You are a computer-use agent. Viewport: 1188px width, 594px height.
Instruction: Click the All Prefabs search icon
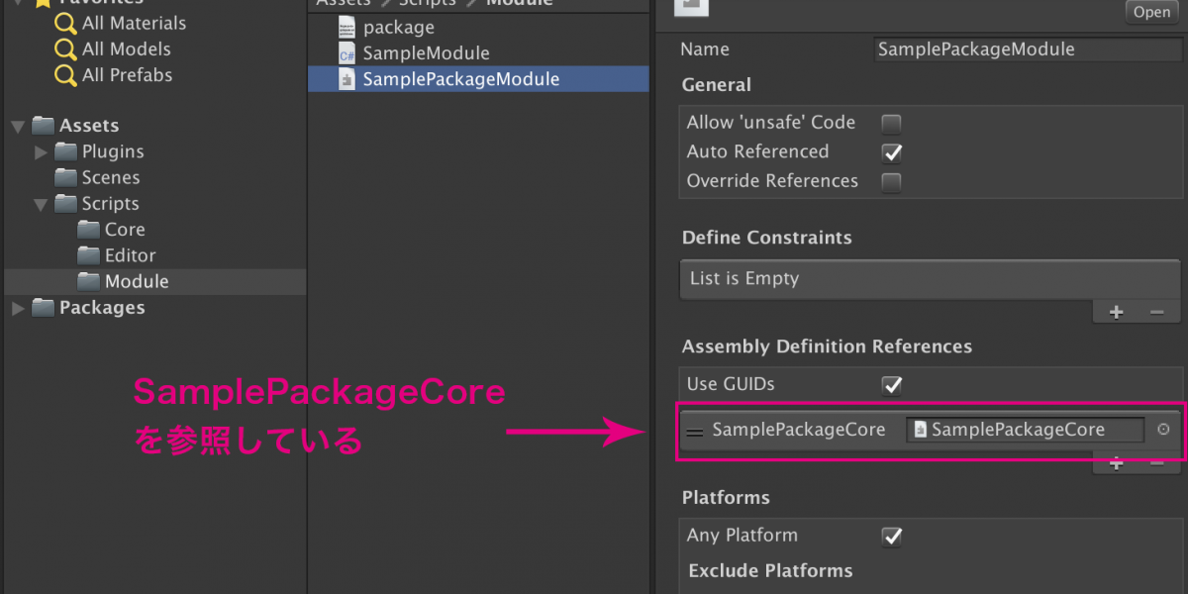point(65,75)
